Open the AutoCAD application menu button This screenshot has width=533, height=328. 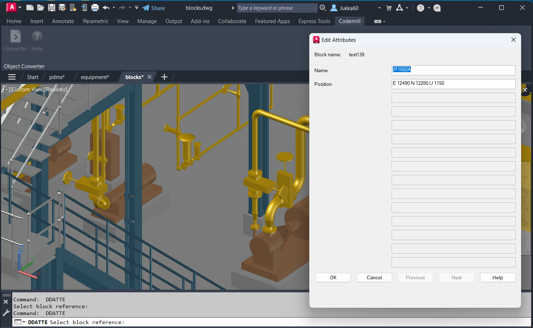(12, 7)
